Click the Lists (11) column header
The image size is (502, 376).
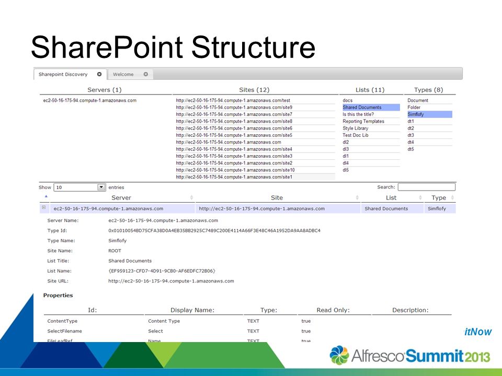pyautogui.click(x=370, y=90)
